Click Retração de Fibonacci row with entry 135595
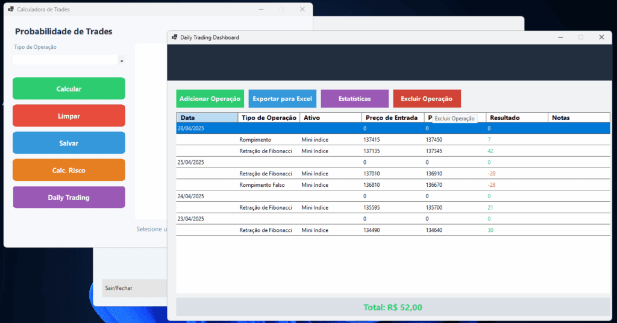The width and height of the screenshot is (617, 323). pyautogui.click(x=393, y=207)
